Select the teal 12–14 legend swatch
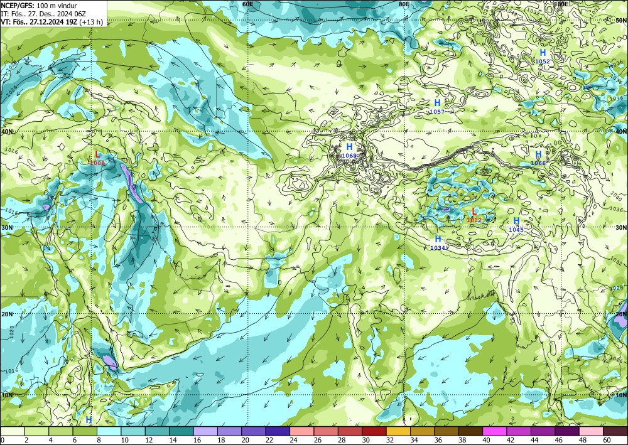This screenshot has width=628, height=445. (x=157, y=431)
